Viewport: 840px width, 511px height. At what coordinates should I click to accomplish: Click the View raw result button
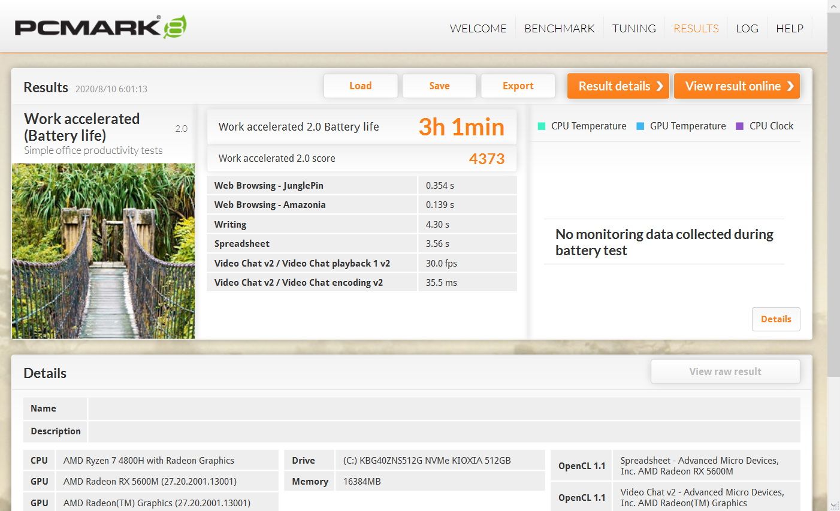tap(726, 371)
